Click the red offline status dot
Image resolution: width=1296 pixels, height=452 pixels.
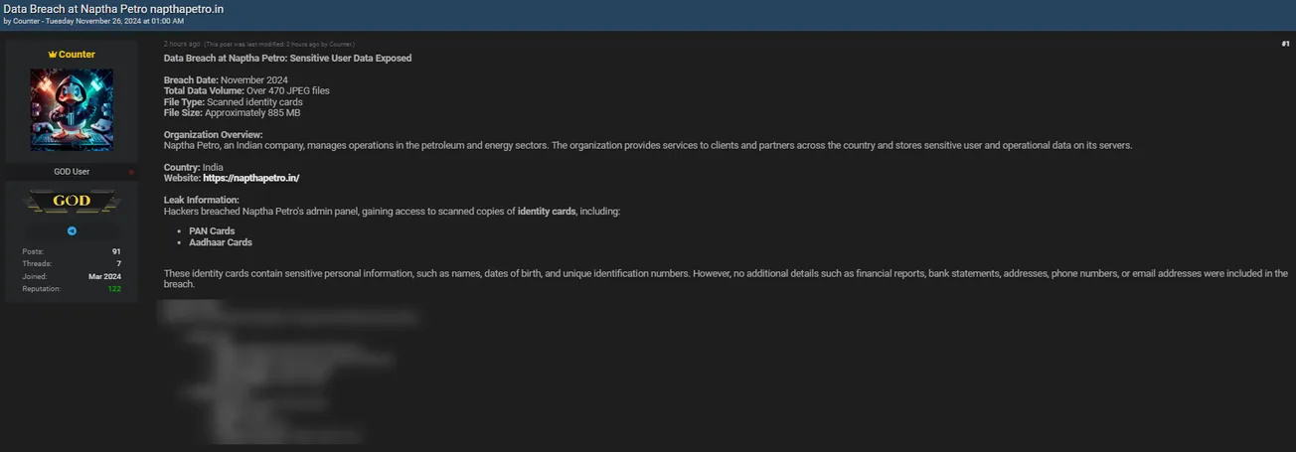coord(131,172)
